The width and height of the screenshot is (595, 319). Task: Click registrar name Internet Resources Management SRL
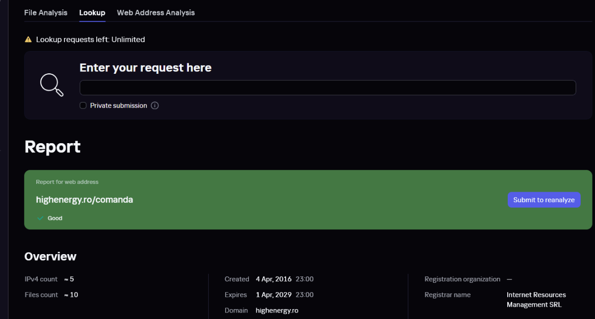[536, 300]
